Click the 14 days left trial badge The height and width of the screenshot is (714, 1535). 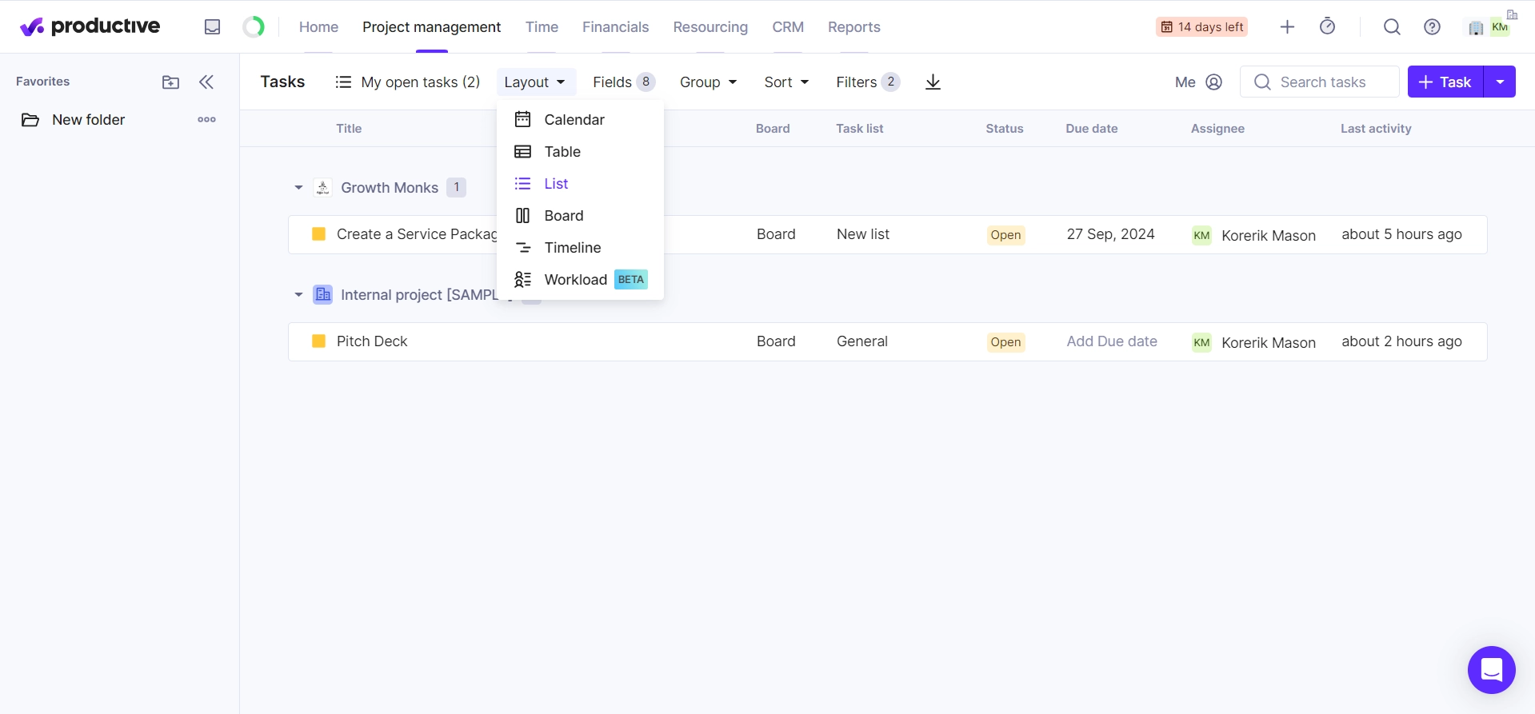tap(1201, 27)
